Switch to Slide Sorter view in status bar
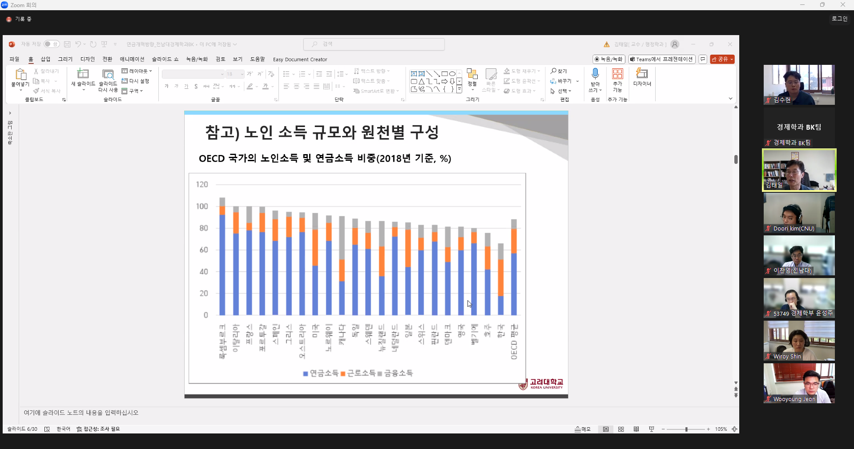The height and width of the screenshot is (449, 854). tap(621, 429)
